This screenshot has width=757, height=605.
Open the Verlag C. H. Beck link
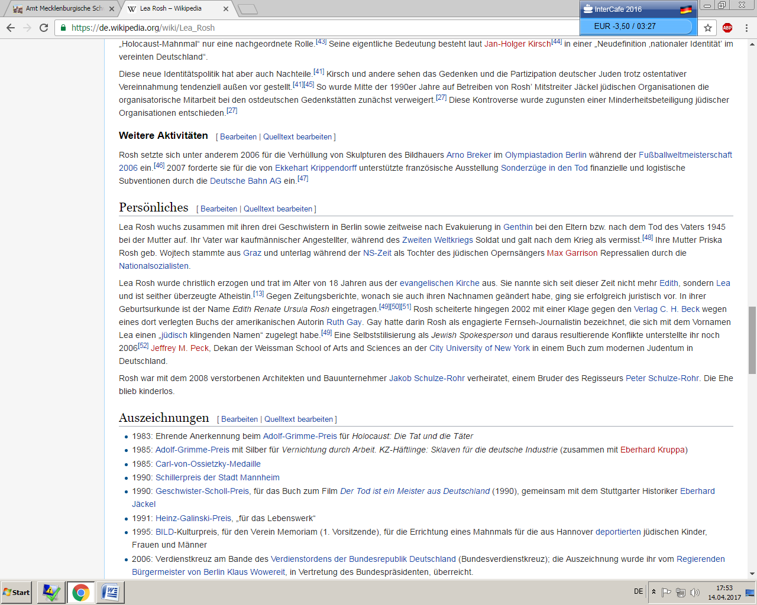click(x=667, y=310)
